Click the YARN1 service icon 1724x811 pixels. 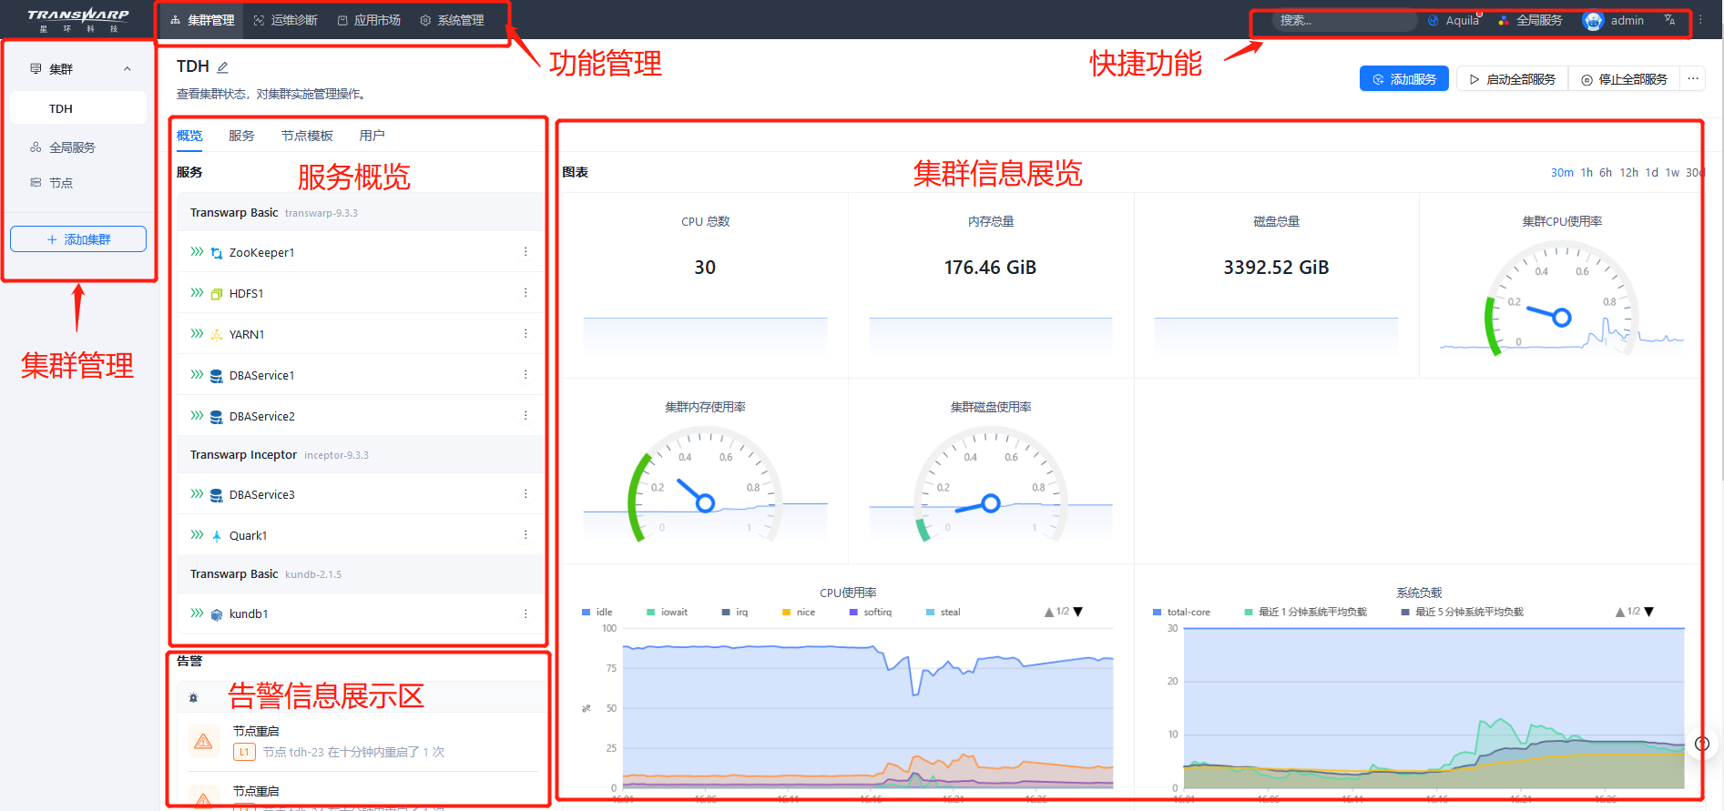pos(217,335)
